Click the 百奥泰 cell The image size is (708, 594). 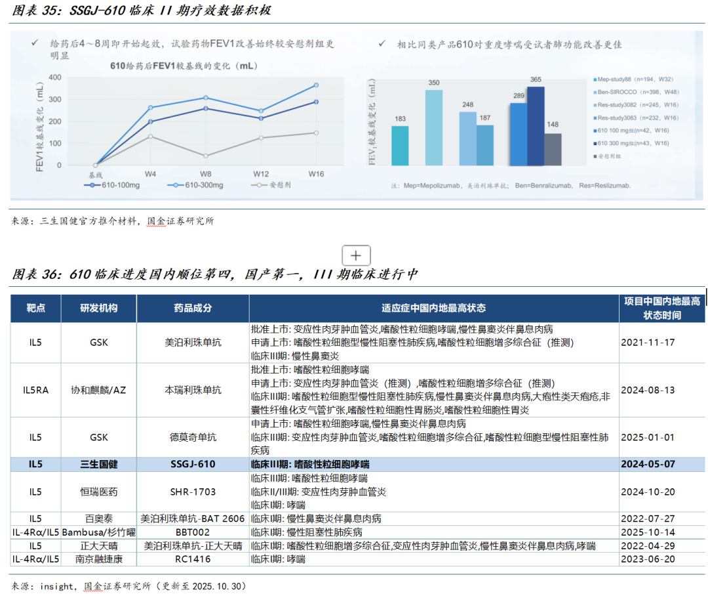click(99, 519)
